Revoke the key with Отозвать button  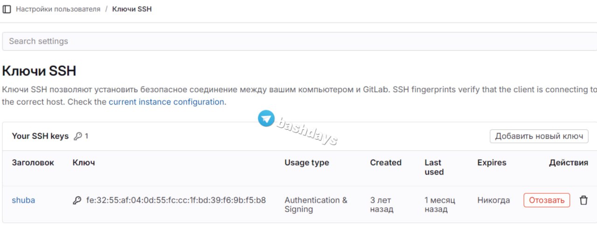(547, 200)
